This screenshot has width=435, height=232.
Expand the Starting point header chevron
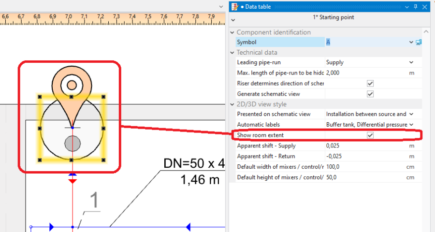coord(233,20)
